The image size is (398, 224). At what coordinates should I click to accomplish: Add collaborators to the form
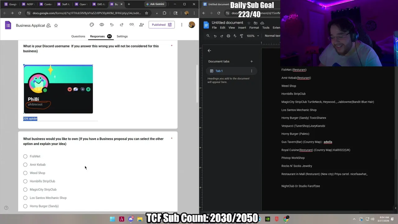coord(141,25)
